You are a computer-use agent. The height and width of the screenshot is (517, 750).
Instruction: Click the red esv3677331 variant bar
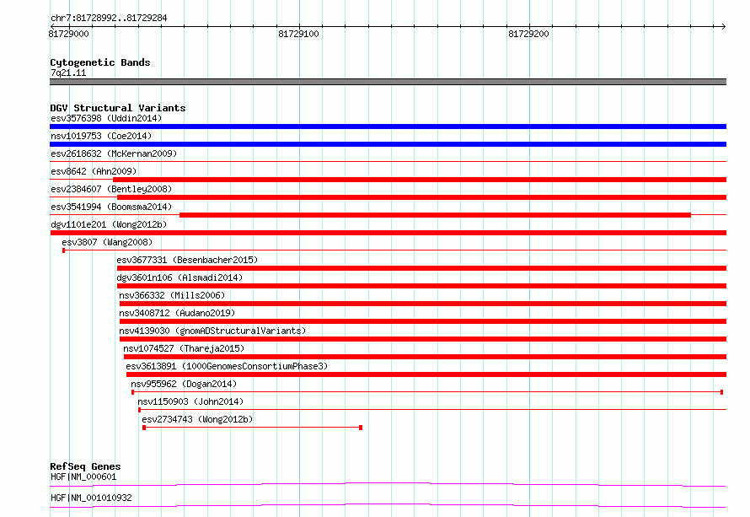pos(421,268)
